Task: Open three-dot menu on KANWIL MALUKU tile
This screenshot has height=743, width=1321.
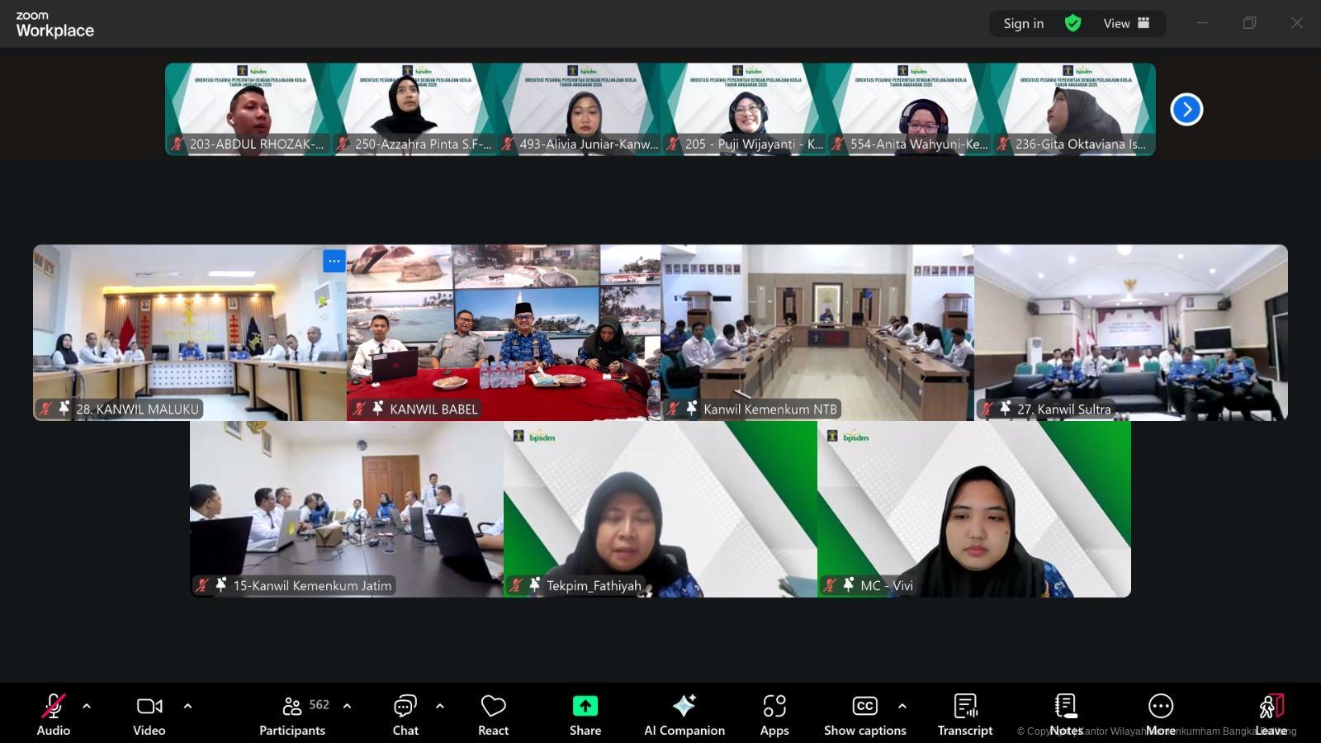Action: tap(334, 261)
